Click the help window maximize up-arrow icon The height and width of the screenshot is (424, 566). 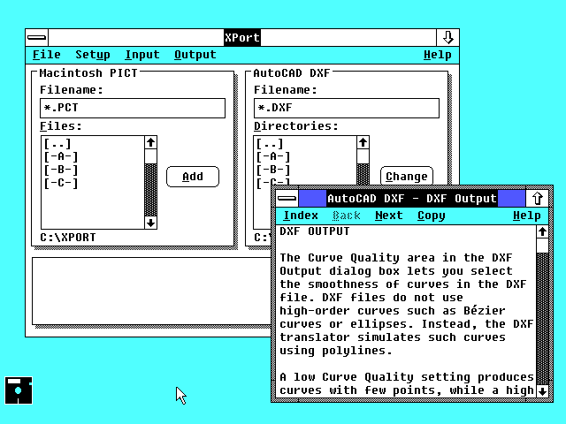pos(537,198)
